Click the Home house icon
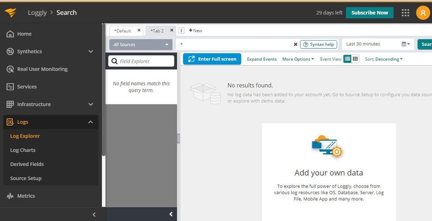The image size is (432, 221). tap(10, 34)
